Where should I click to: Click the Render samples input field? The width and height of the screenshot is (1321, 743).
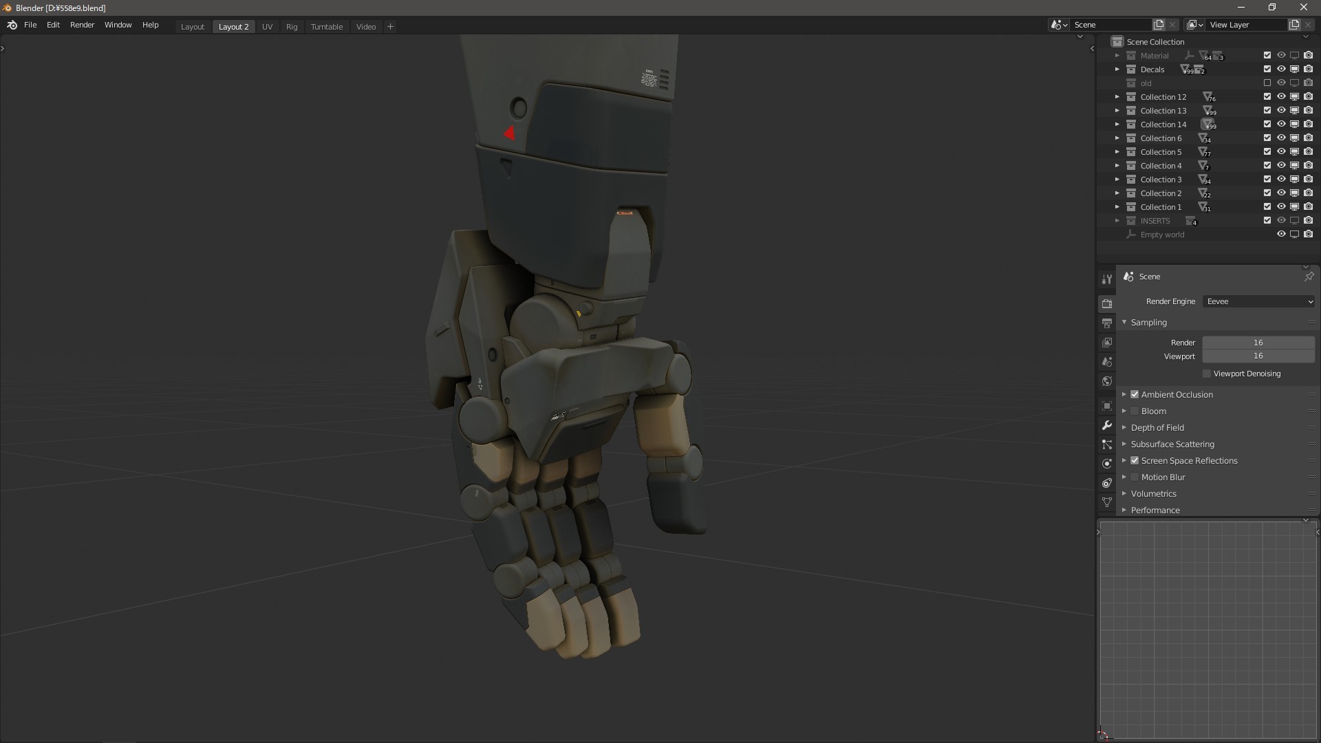point(1258,342)
